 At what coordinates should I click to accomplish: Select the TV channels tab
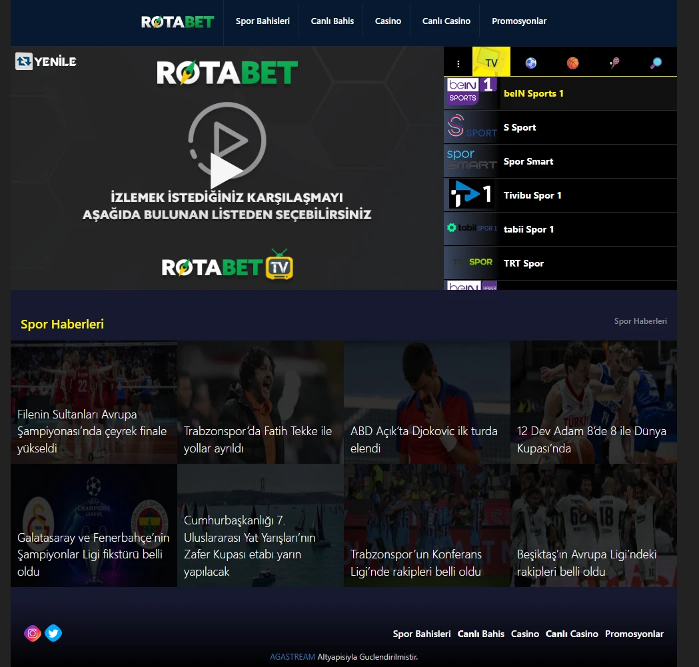point(491,62)
